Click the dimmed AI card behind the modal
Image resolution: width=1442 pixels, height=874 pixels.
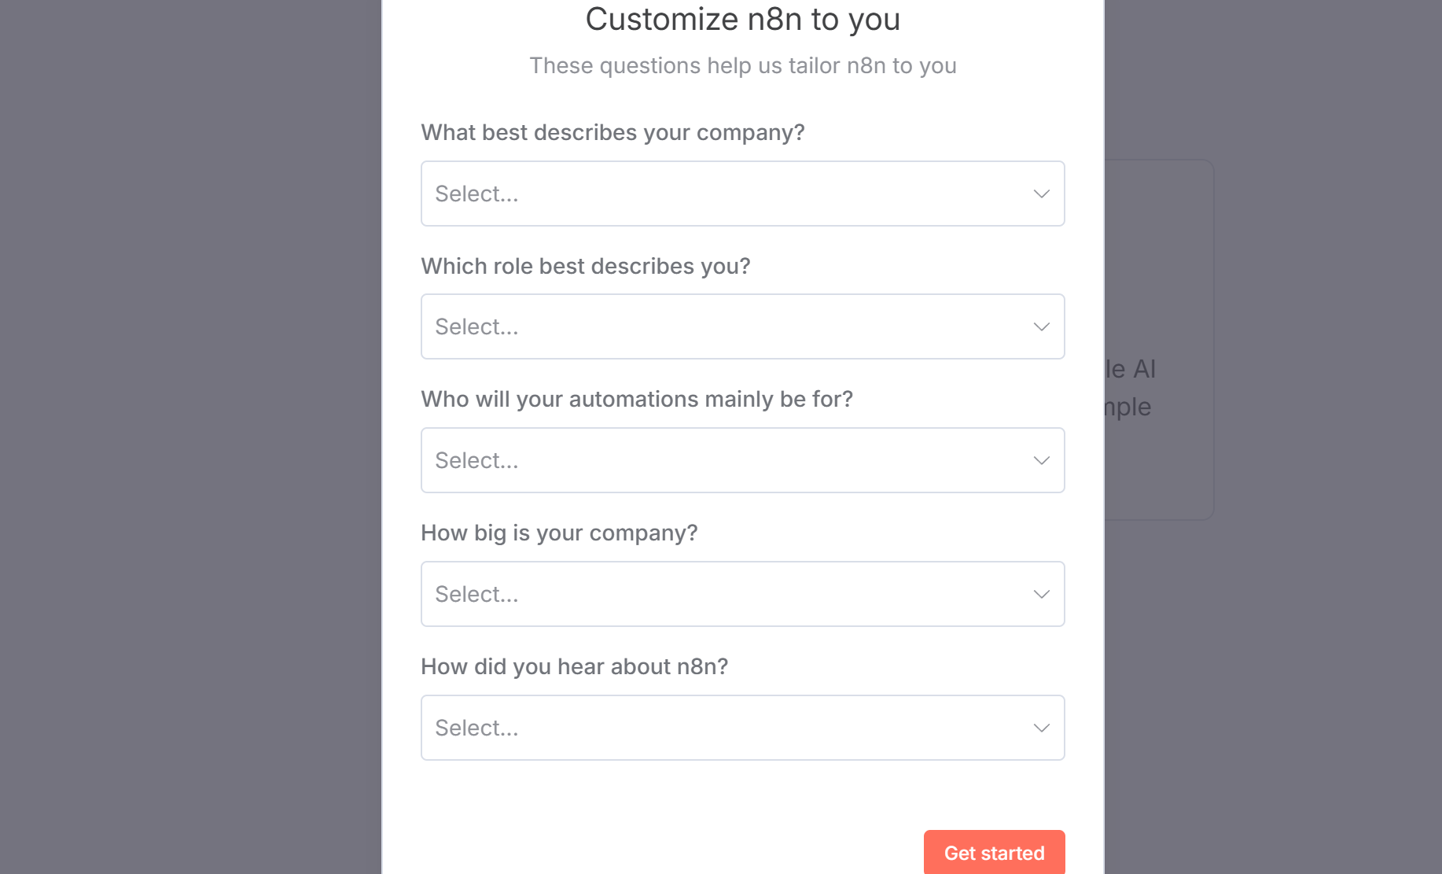tap(1159, 340)
